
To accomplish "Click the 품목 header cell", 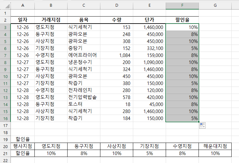I will point(84,20).
